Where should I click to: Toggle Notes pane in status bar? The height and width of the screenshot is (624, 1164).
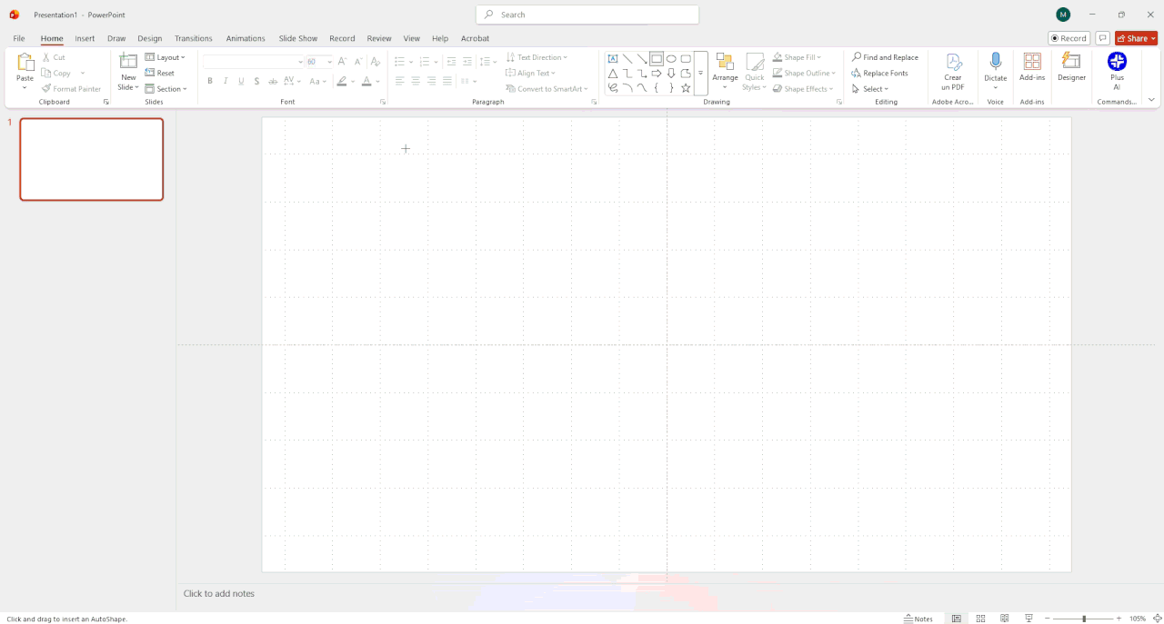[x=918, y=619]
